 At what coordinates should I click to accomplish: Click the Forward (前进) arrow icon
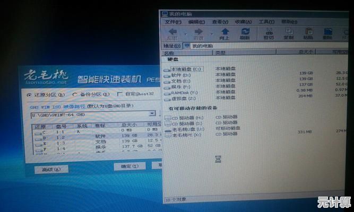coord(198,32)
